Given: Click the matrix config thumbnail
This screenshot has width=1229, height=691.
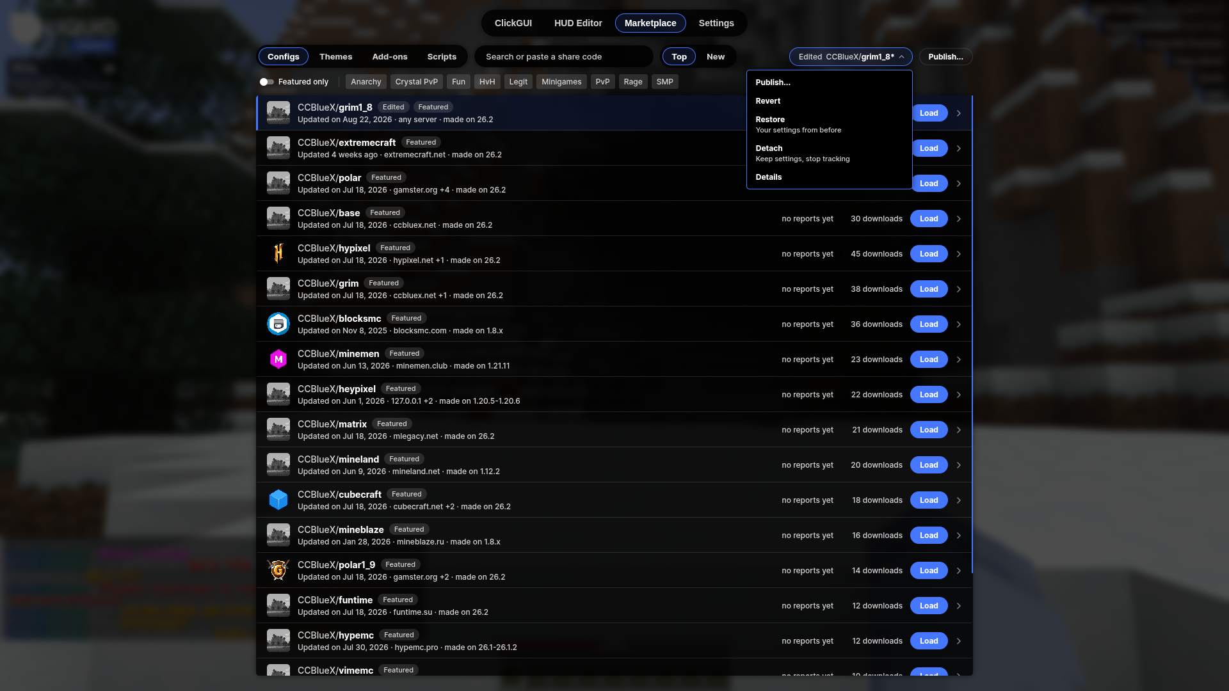Looking at the screenshot, I should coord(278,429).
